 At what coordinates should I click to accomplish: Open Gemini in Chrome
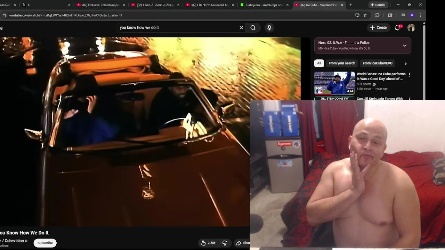[378, 5]
